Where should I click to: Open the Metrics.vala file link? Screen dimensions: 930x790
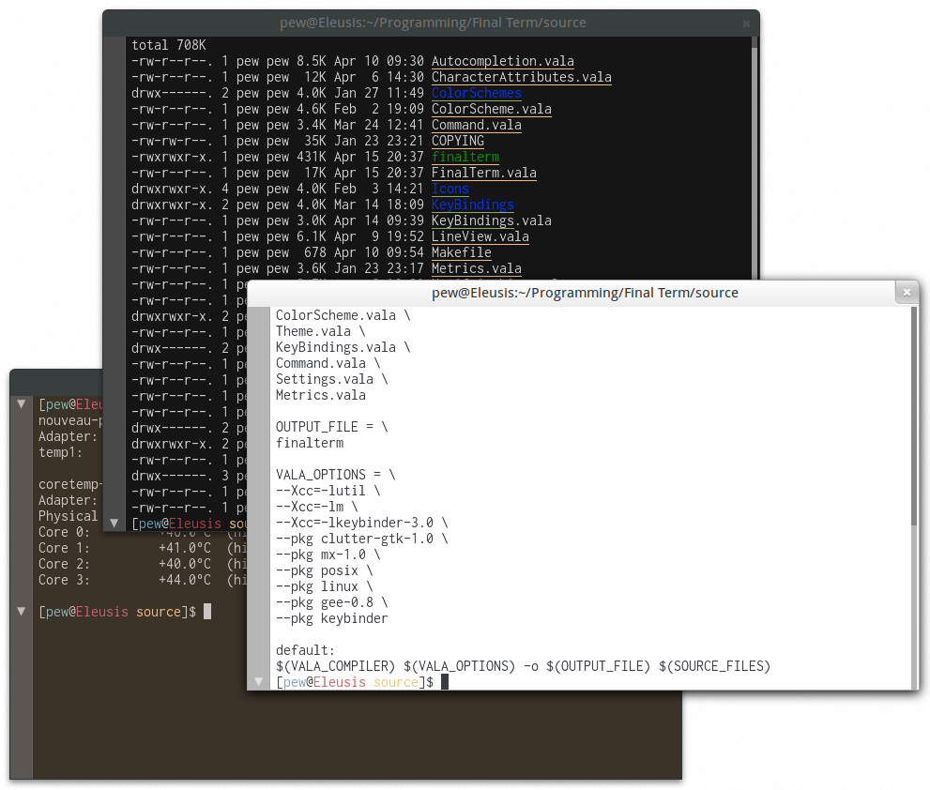476,268
